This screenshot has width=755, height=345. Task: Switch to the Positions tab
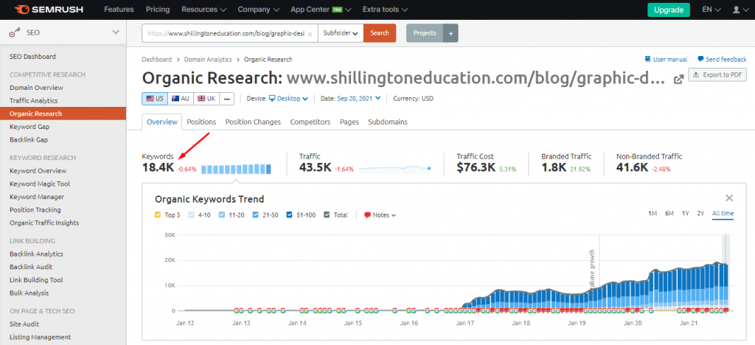tap(201, 122)
